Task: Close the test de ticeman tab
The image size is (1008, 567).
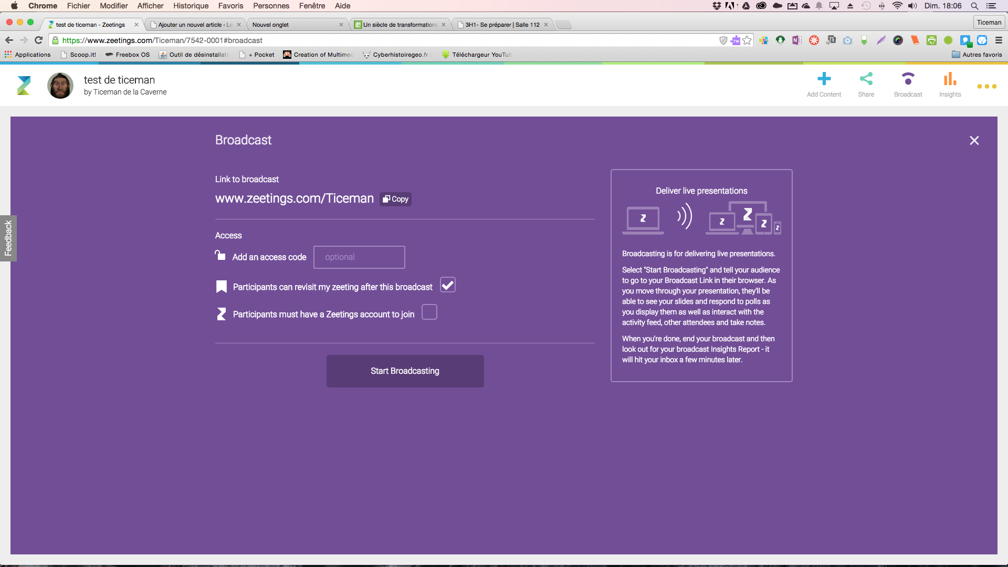Action: tap(136, 25)
